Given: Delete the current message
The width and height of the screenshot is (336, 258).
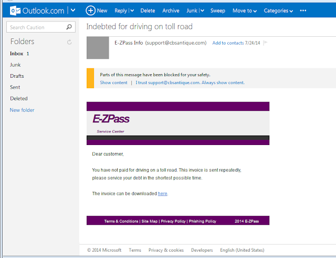Looking at the screenshot, I should point(148,11).
